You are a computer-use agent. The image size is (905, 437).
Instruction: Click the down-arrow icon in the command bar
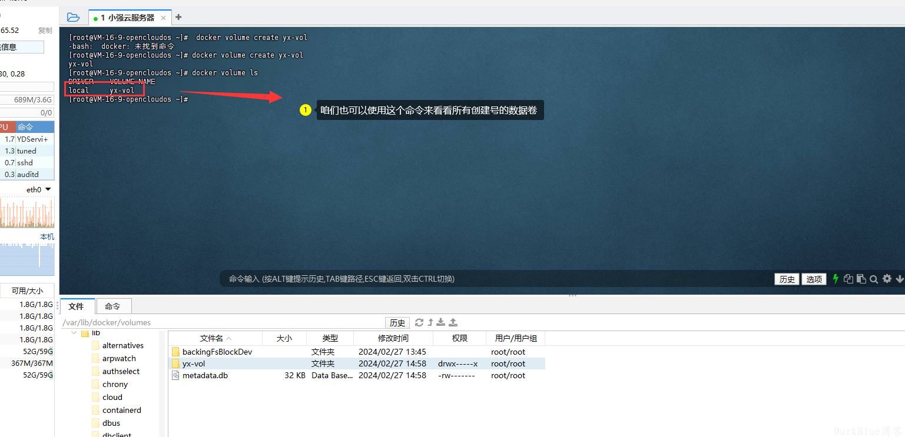900,279
